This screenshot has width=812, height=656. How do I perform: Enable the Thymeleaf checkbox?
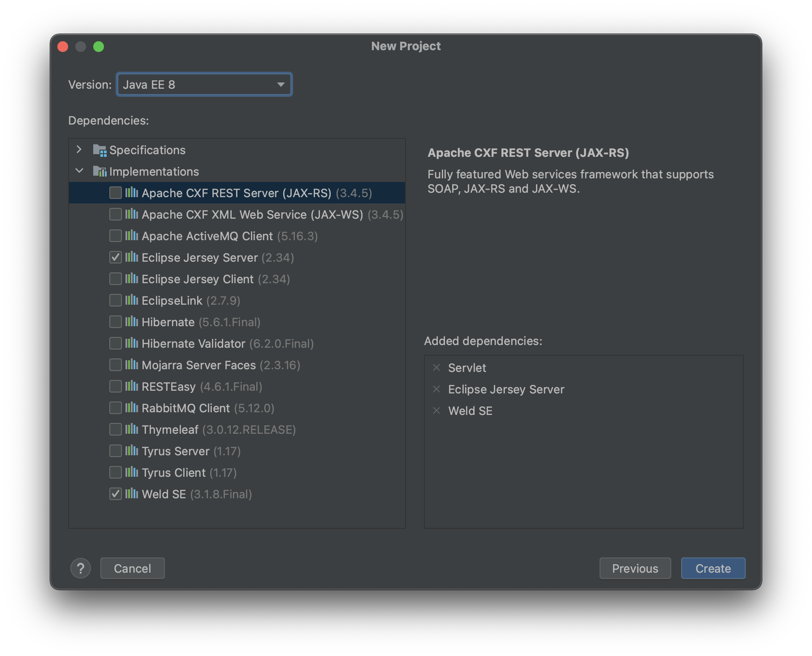pyautogui.click(x=116, y=429)
